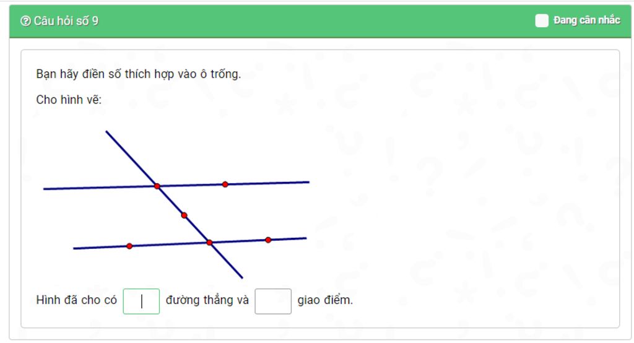
Task: Click the left end of the upper horizontal line
Action: point(45,189)
